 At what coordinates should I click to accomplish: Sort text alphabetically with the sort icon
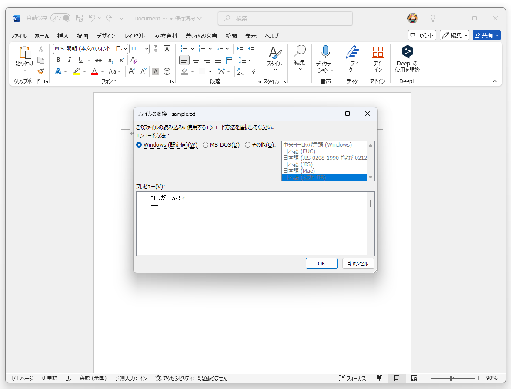click(x=240, y=71)
